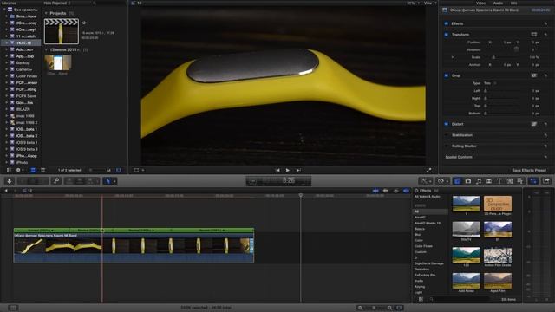Expand the 14.07.15 library disclosure arrow
Viewport: 555px width, 312px height.
tap(6, 42)
